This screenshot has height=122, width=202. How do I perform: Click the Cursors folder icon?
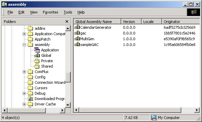coord(31,88)
